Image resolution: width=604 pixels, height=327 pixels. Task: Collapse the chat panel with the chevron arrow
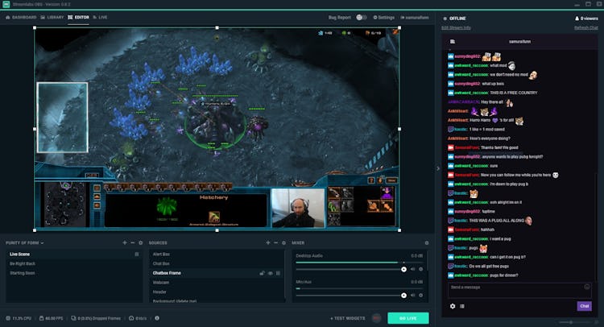click(438, 168)
